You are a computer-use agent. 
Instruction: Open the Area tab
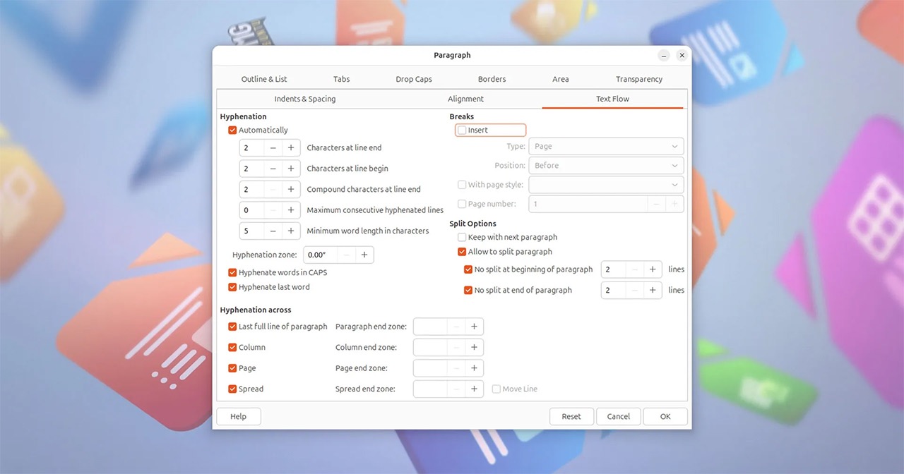561,79
